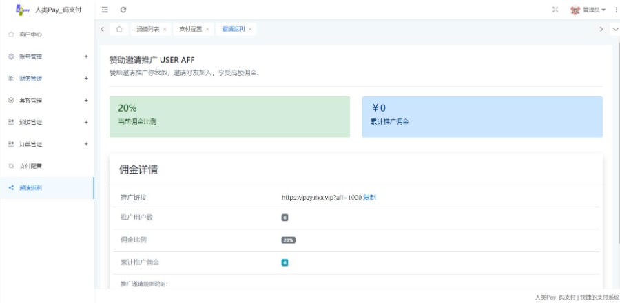Click the home icon tab

pyautogui.click(x=119, y=29)
